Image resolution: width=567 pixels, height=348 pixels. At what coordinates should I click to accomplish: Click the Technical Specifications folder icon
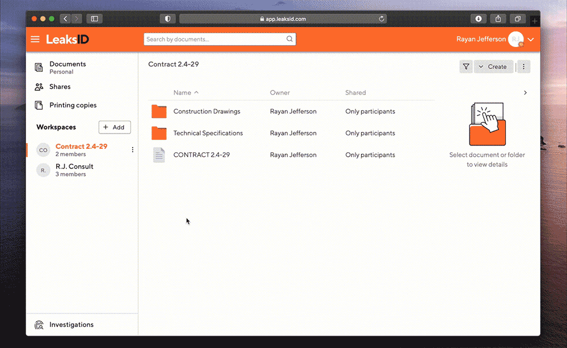(159, 133)
